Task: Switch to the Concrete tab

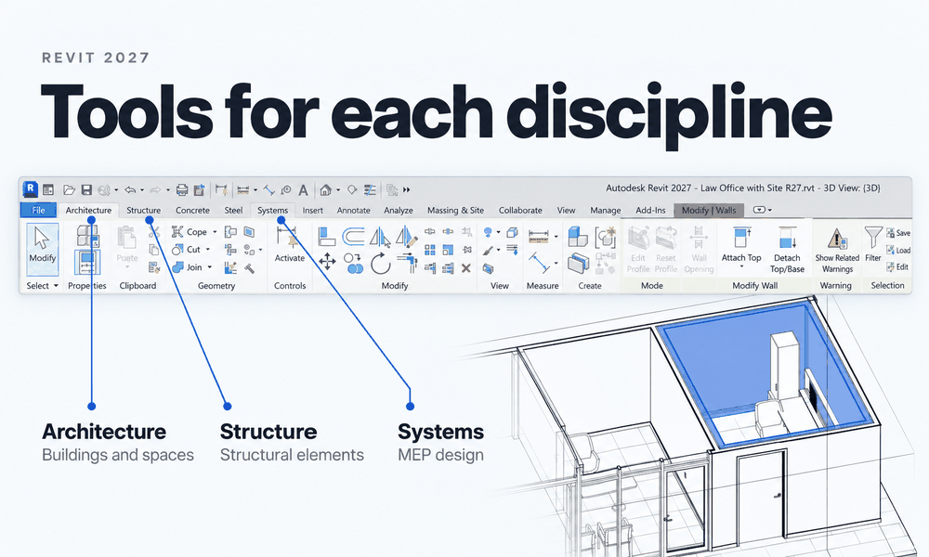Action: [x=192, y=210]
